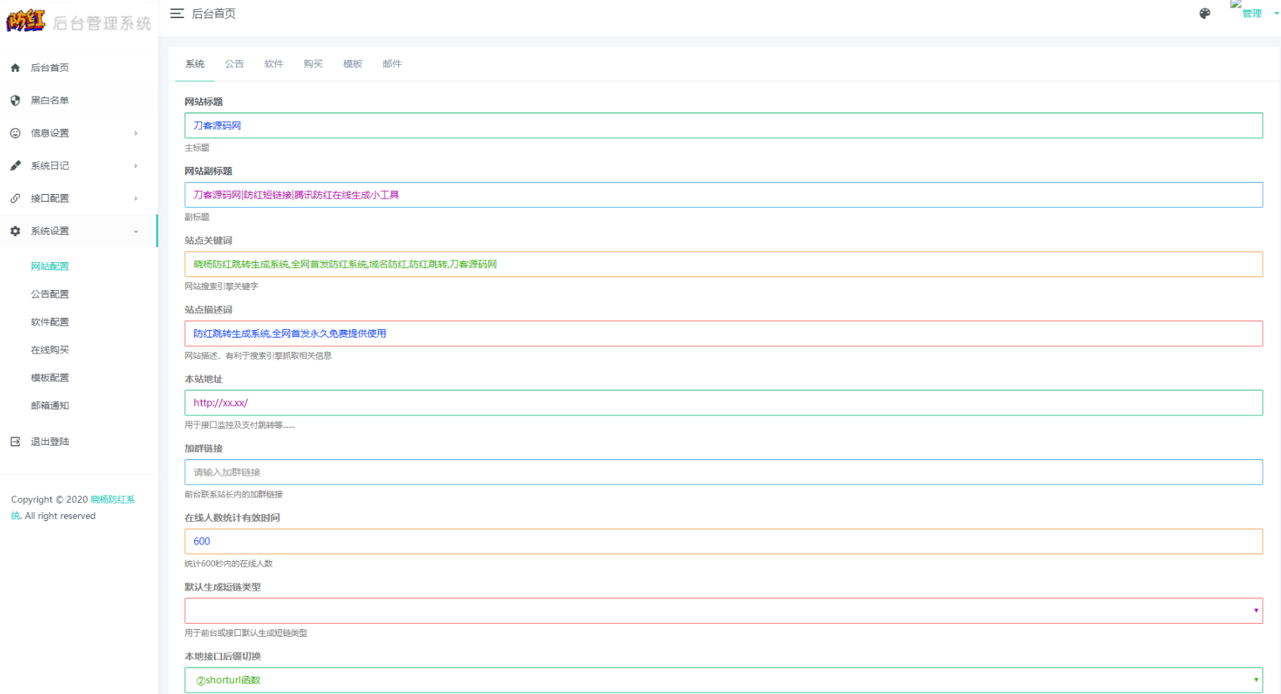Collapse the 系统设置 submenu arrow
This screenshot has height=694, width=1281.
(x=136, y=232)
